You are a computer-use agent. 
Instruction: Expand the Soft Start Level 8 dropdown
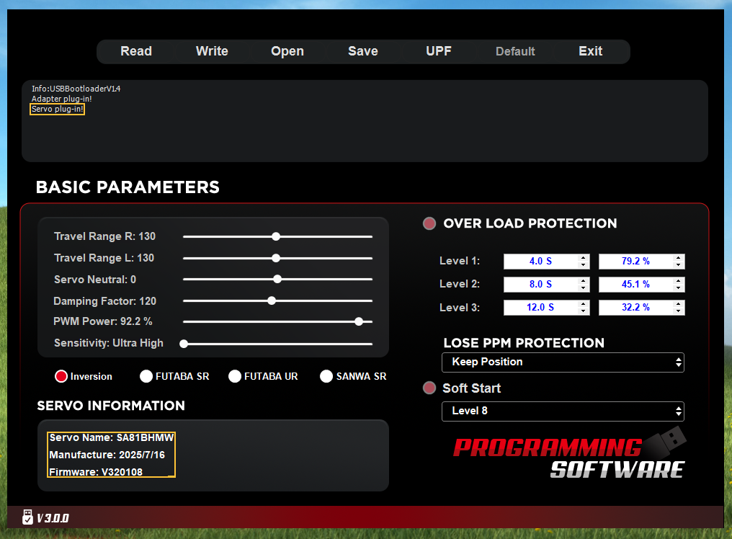click(563, 411)
